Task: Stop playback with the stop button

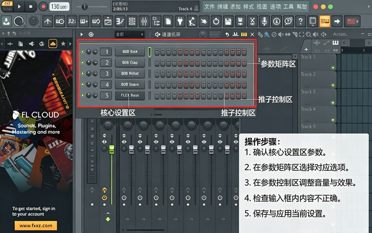Action: click(x=31, y=6)
